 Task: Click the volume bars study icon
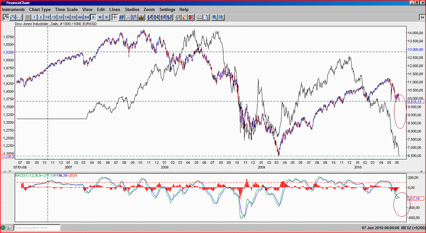point(141,17)
